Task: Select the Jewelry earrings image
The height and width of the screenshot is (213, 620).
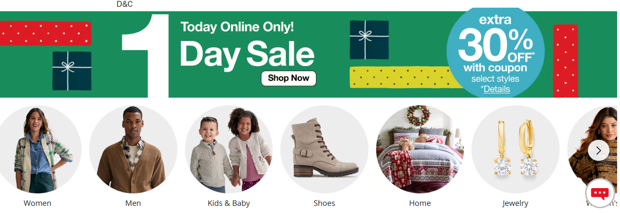Action: 516,149
